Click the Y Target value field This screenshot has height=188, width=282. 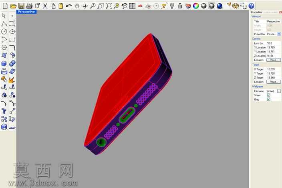(x=273, y=73)
